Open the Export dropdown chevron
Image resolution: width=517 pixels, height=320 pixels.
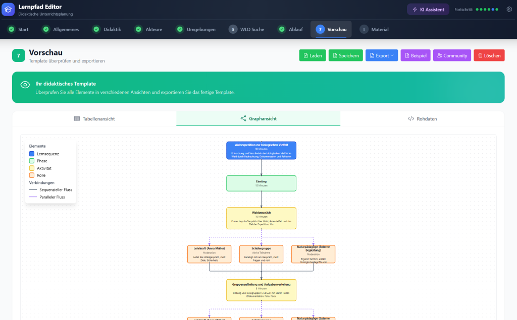click(392, 55)
